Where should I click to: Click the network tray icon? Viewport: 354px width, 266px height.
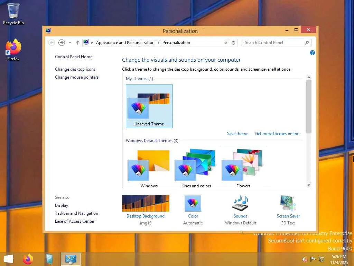pyautogui.click(x=321, y=259)
